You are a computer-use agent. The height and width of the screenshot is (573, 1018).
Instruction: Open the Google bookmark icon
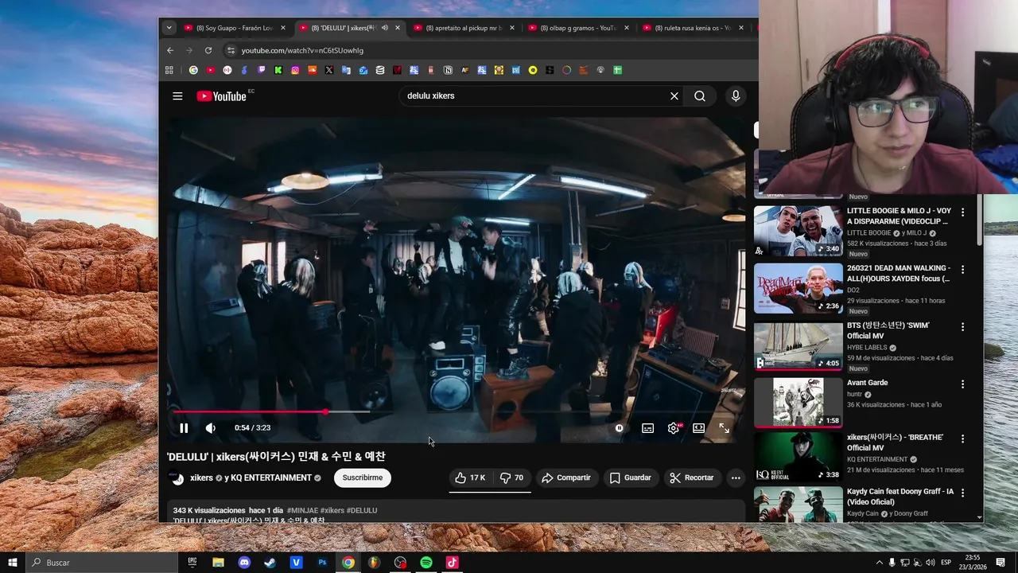coord(193,70)
